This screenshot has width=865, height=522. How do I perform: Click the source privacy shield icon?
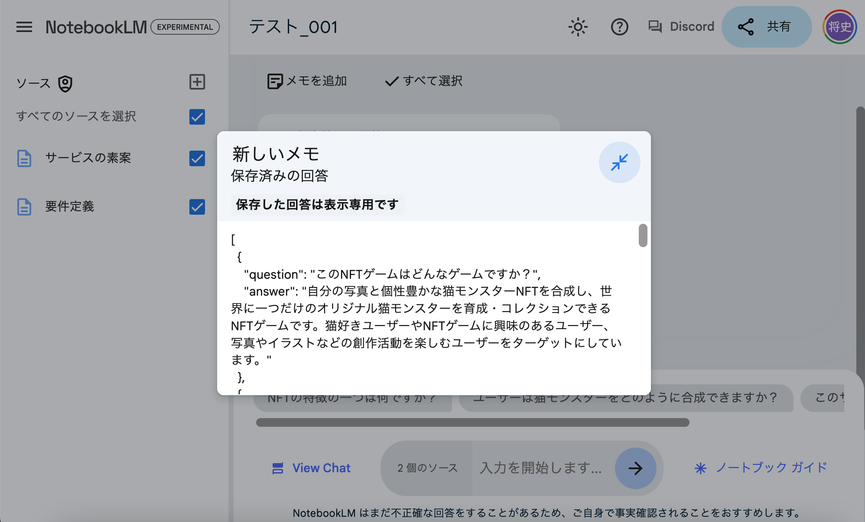[65, 83]
